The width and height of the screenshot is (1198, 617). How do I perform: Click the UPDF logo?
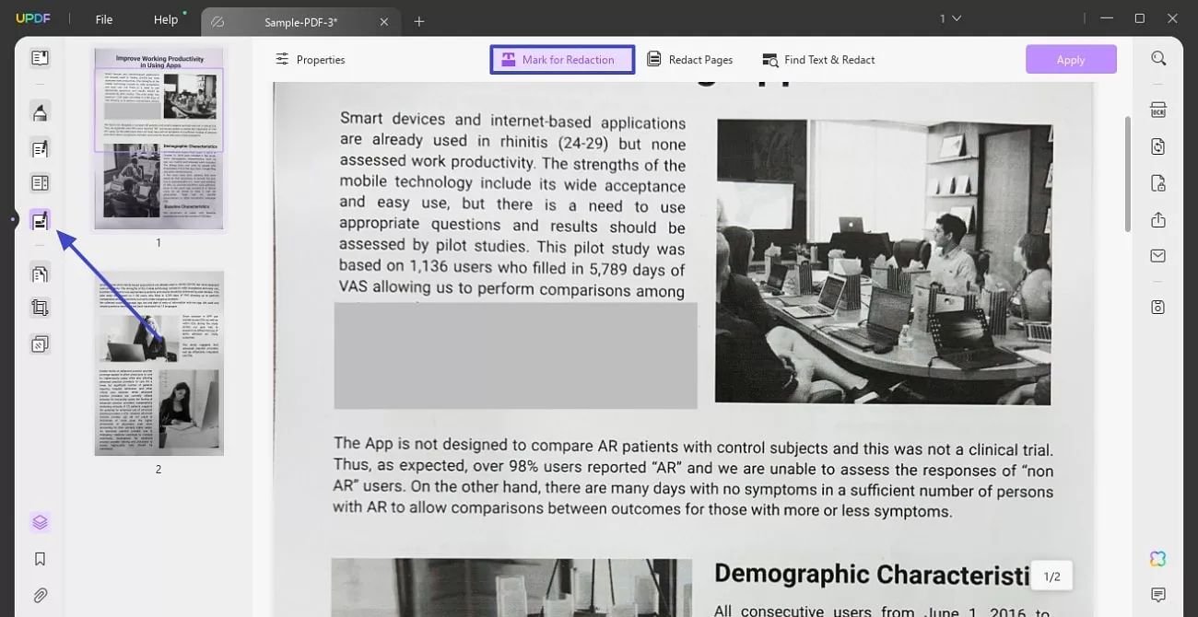(32, 19)
